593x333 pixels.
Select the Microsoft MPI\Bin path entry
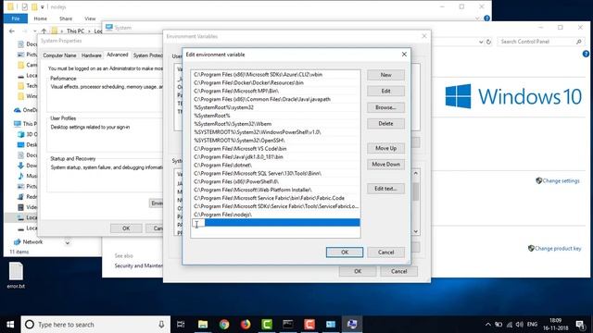point(276,91)
